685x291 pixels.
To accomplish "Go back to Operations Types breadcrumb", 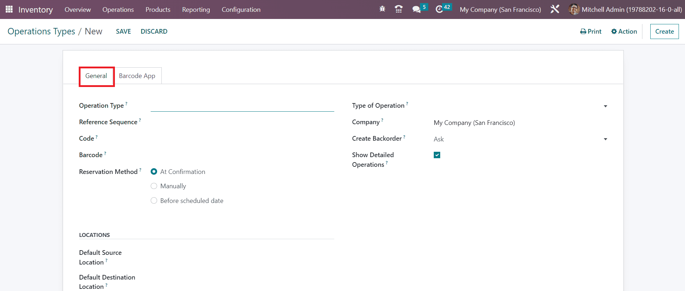I will click(x=41, y=31).
